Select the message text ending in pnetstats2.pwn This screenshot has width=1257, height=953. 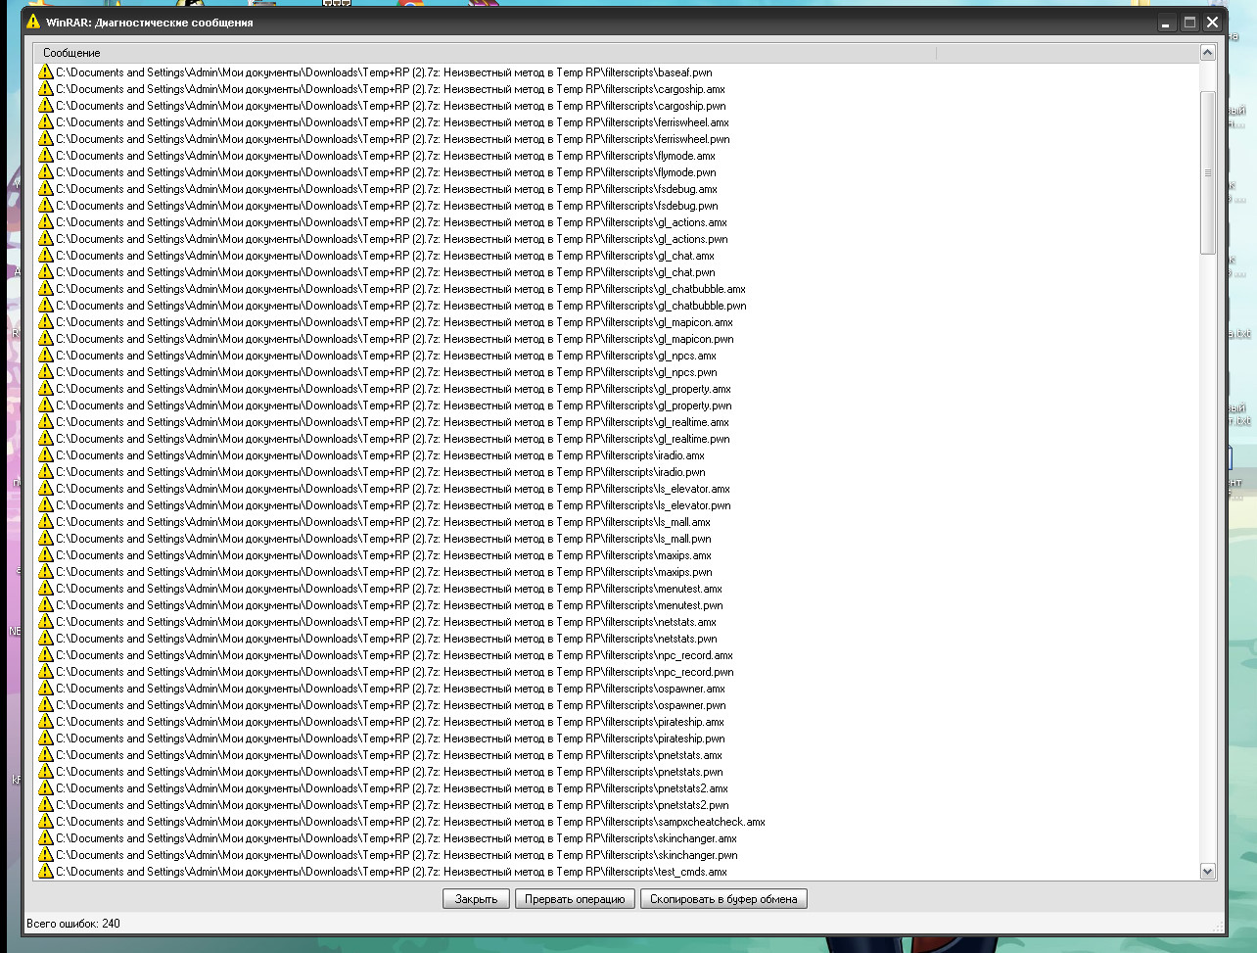point(393,805)
